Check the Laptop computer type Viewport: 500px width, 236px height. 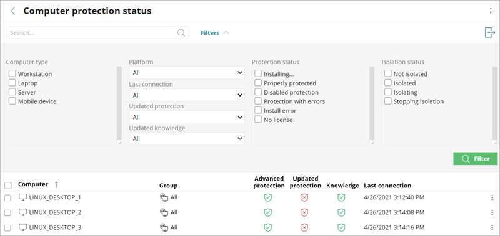pos(12,83)
